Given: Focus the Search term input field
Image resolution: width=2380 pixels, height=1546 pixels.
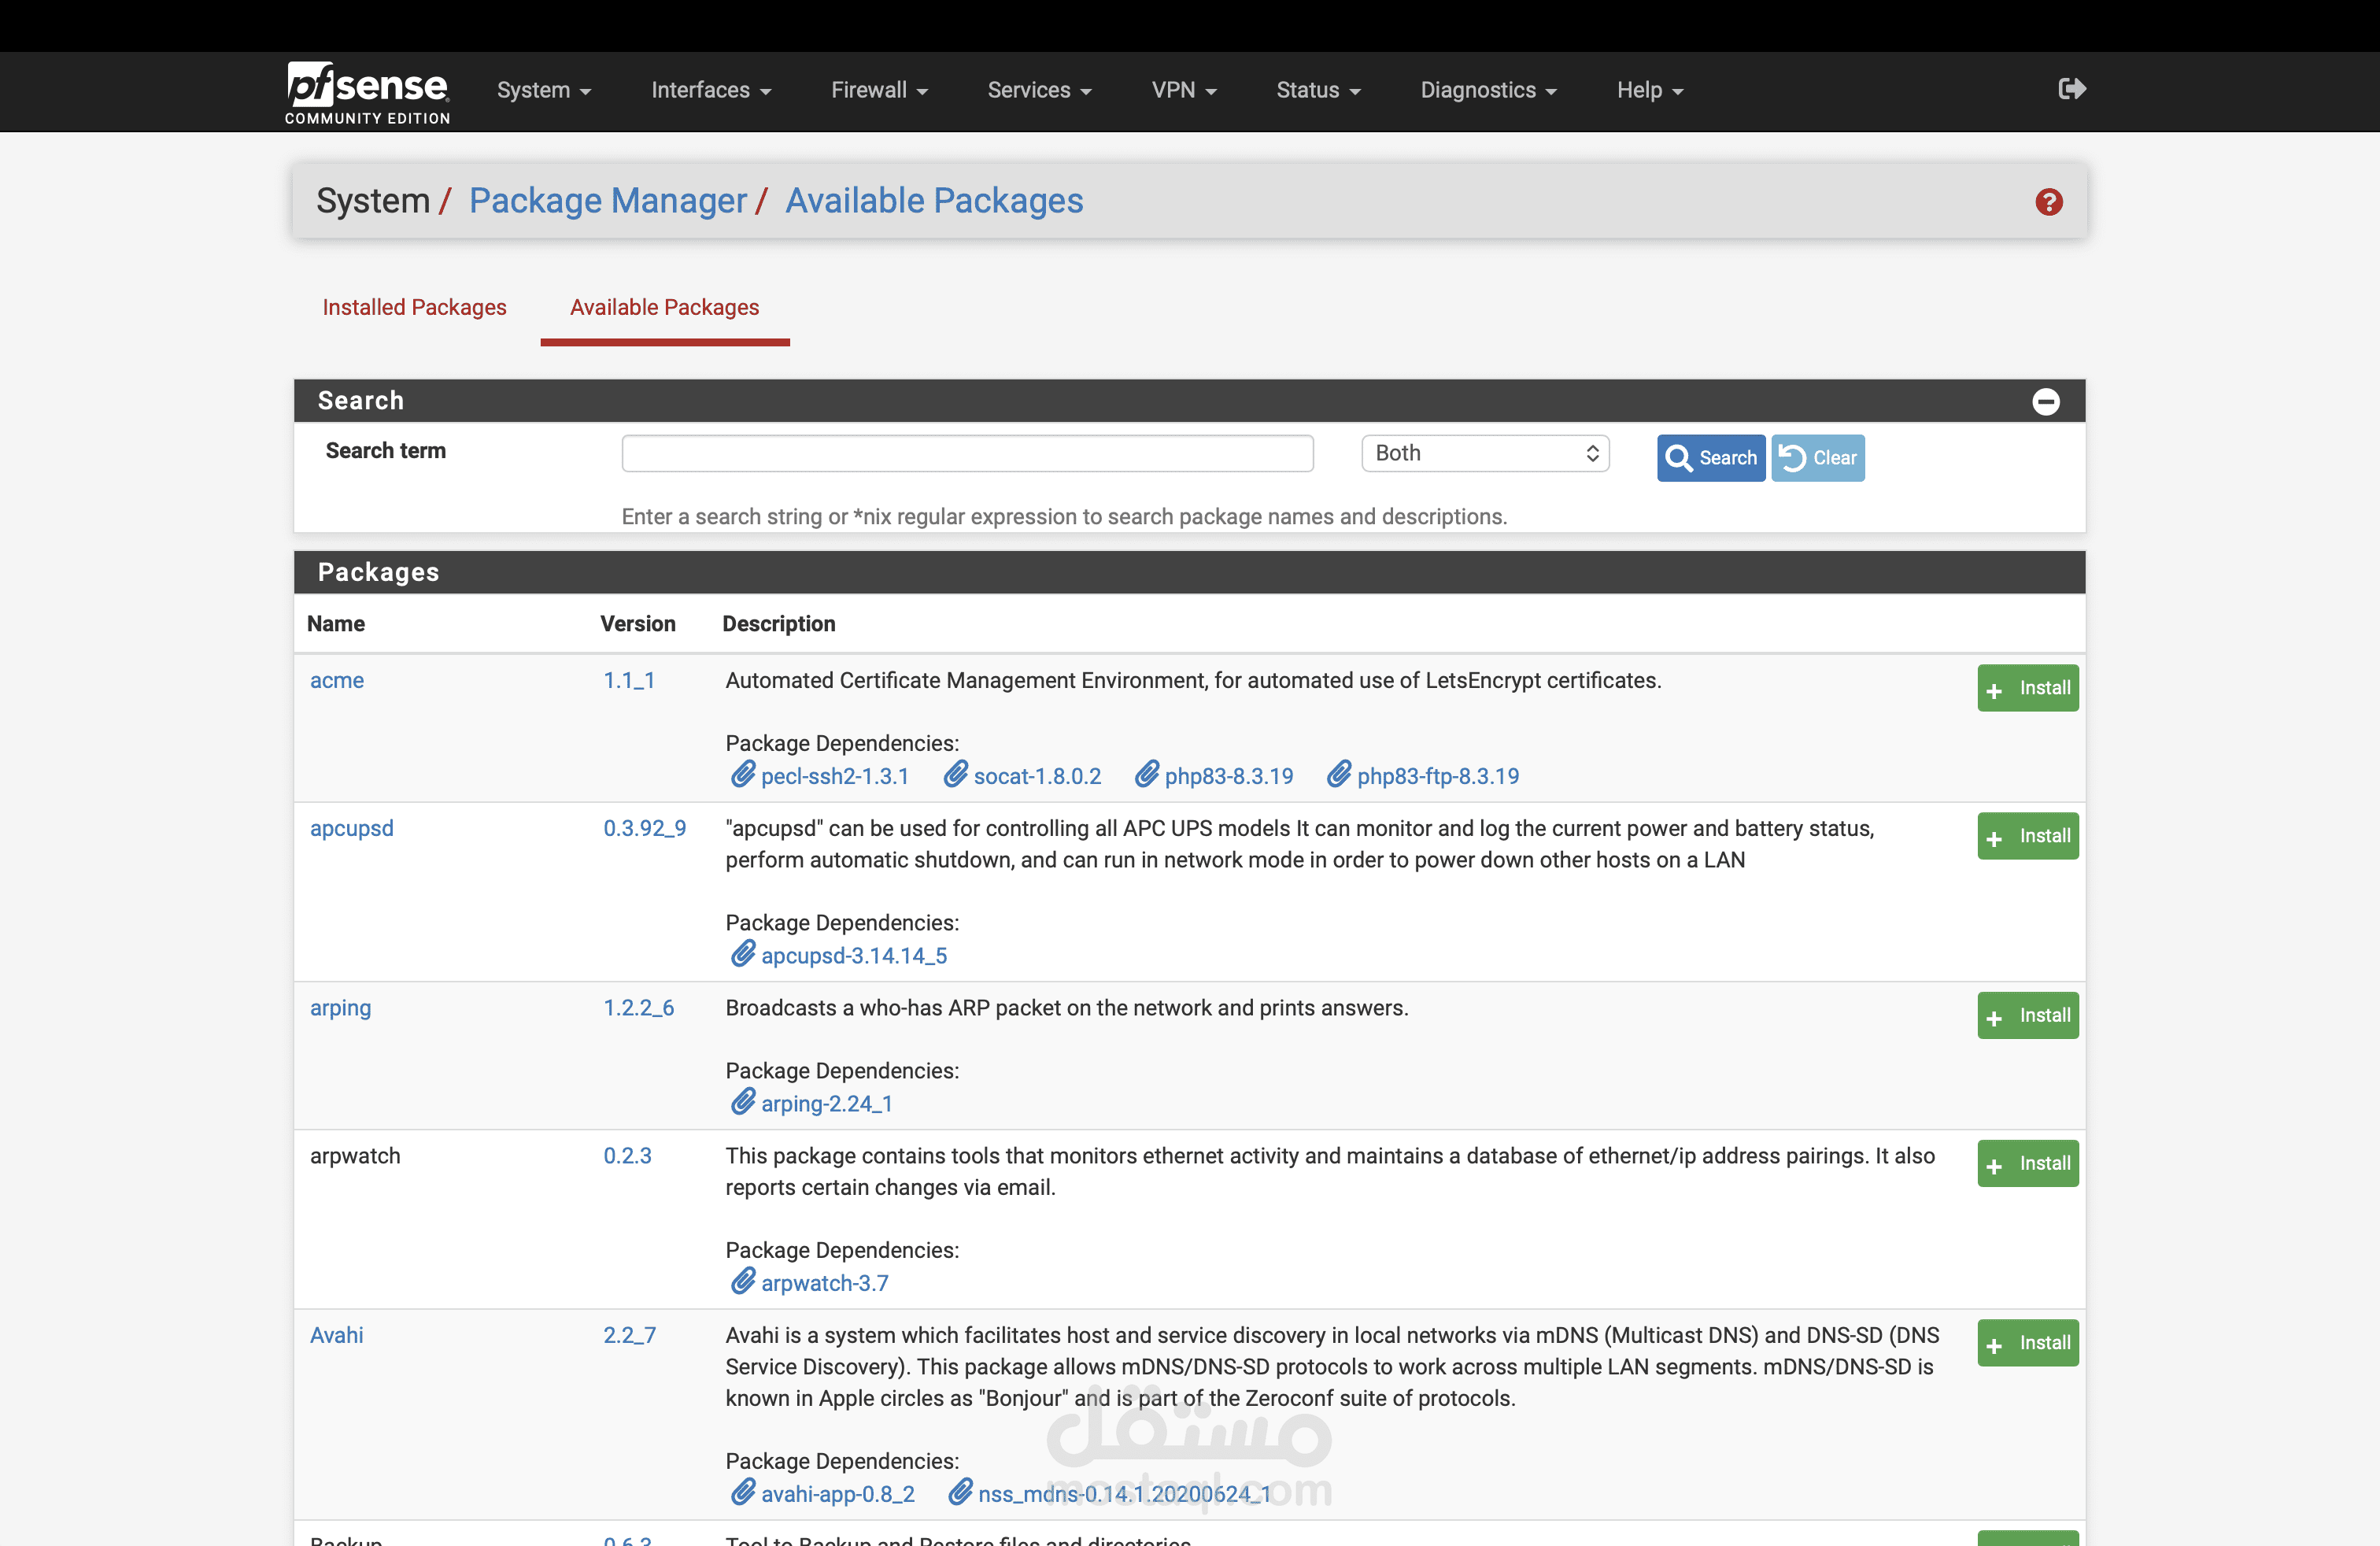Looking at the screenshot, I should (x=966, y=453).
